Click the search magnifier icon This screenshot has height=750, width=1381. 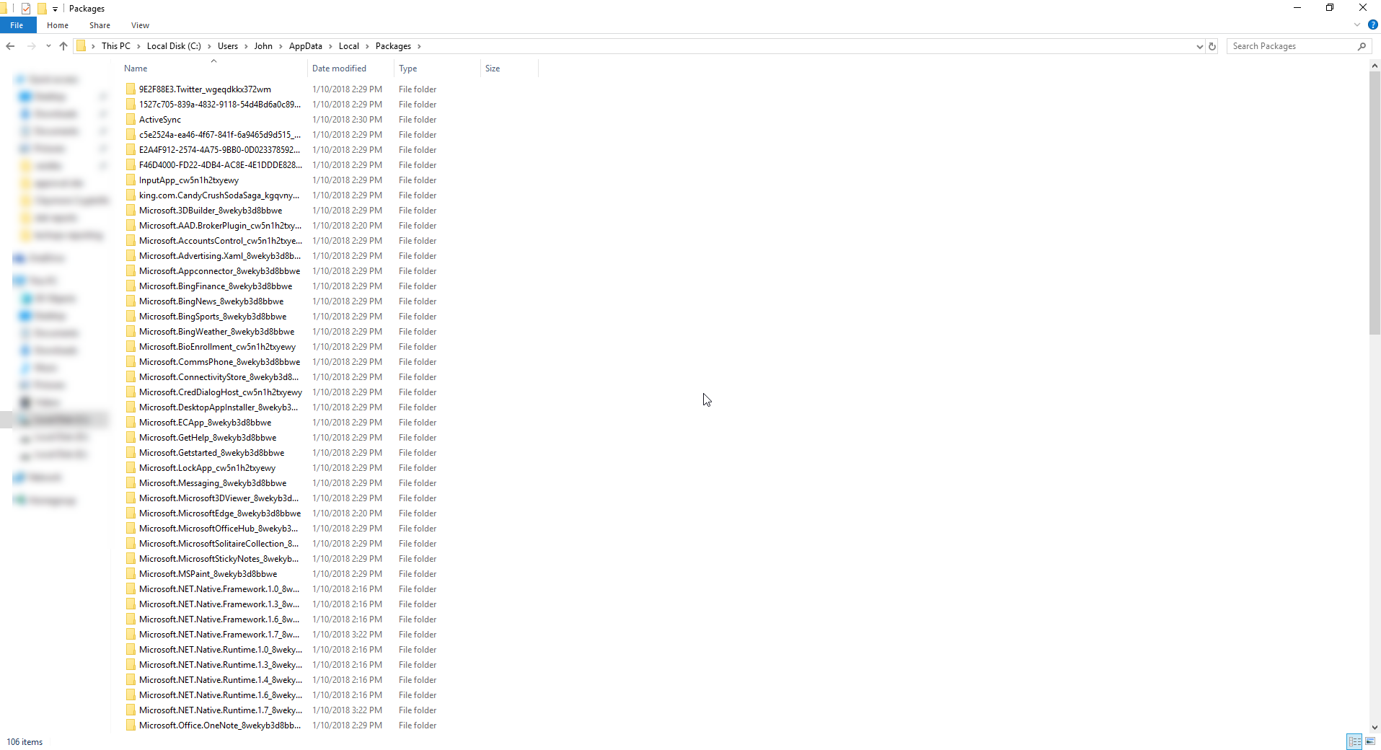1362,46
